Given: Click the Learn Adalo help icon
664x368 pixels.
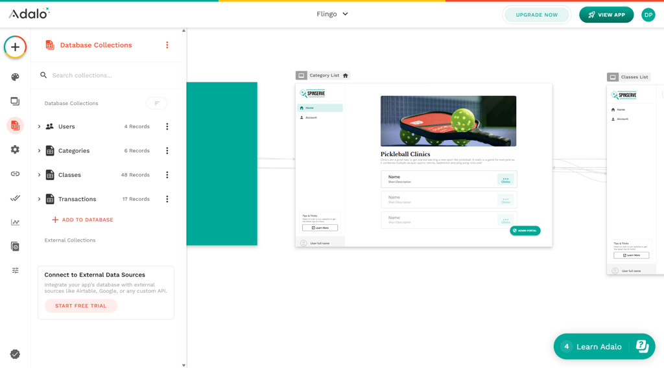Looking at the screenshot, I should click(x=642, y=347).
